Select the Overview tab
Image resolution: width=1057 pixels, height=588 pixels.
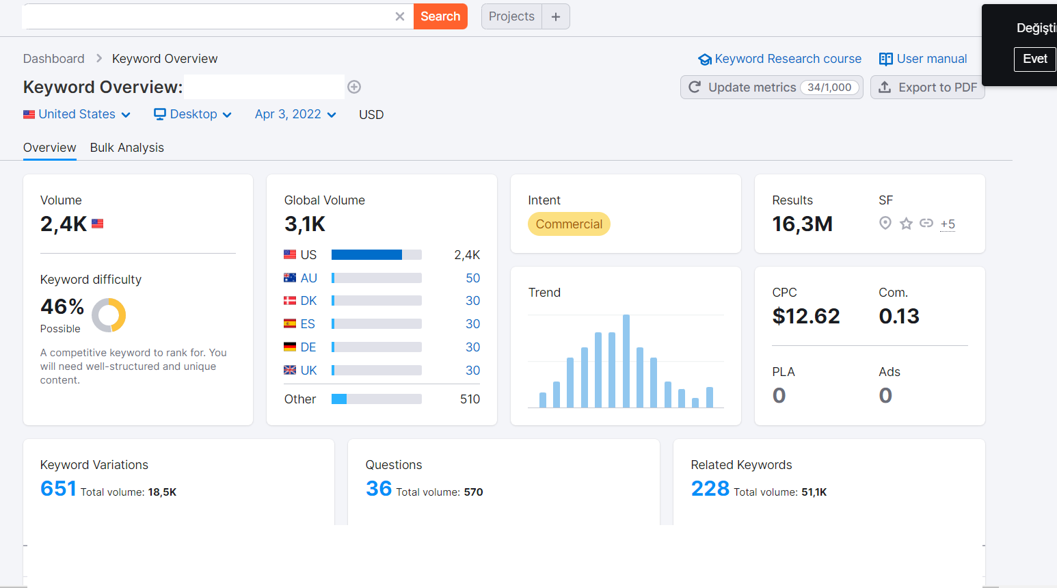pos(50,148)
